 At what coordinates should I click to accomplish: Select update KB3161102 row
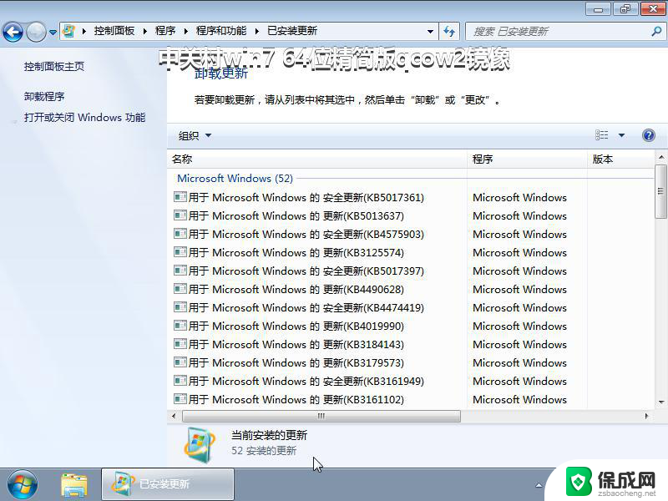click(x=411, y=399)
